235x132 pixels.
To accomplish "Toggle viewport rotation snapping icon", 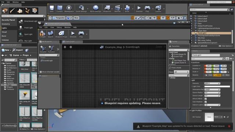I will point(159,18).
